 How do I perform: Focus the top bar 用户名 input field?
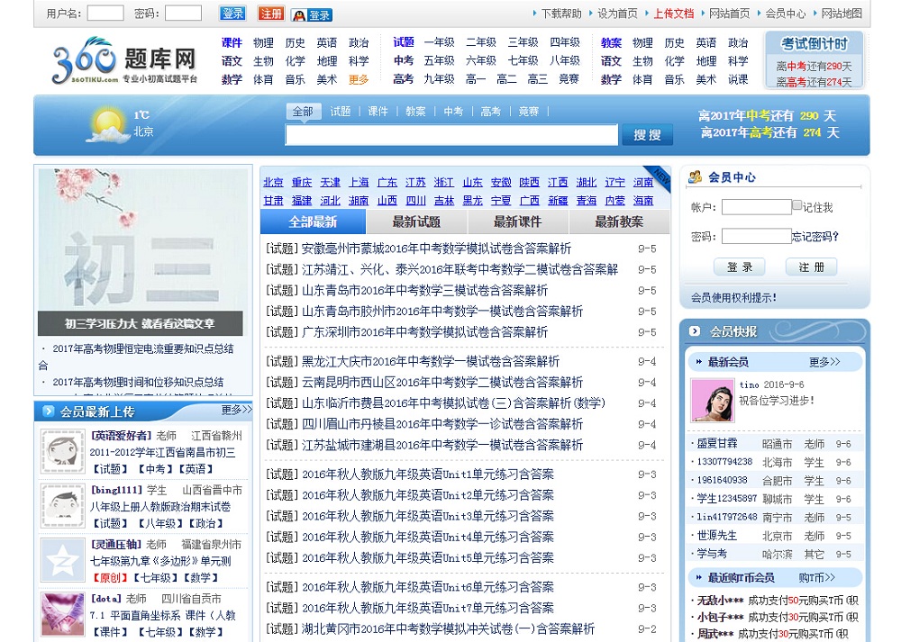coord(105,14)
